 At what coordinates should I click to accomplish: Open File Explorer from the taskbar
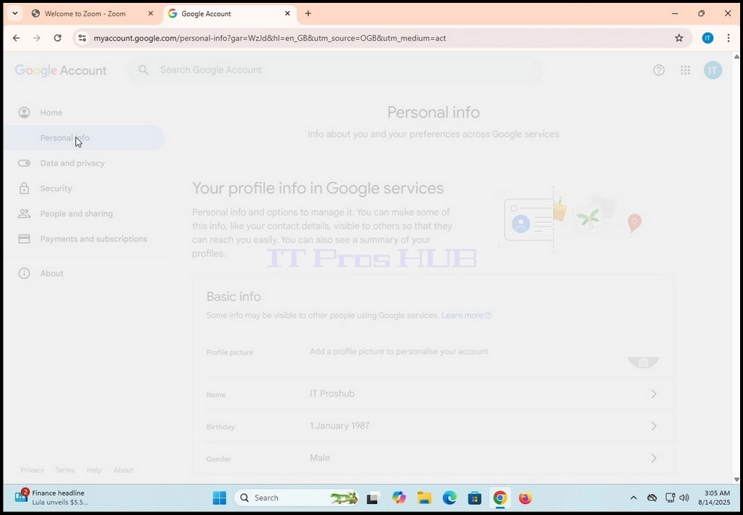(424, 498)
